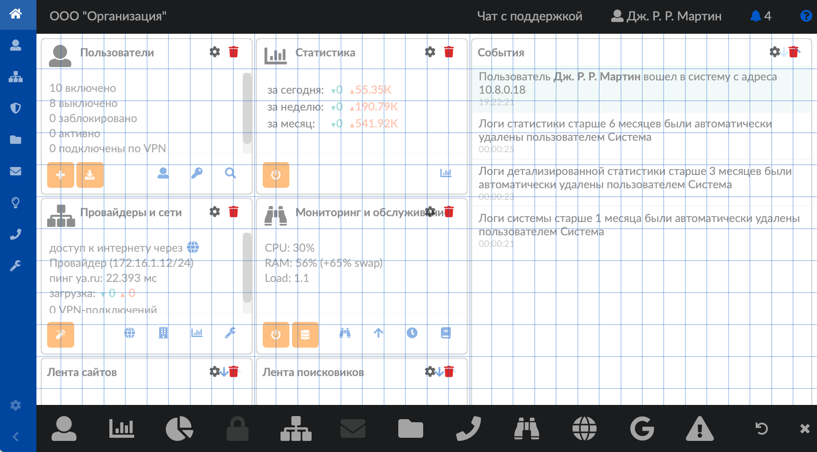The height and width of the screenshot is (452, 817).
Task: Open wrench section in left sidebar
Action: coord(16,266)
